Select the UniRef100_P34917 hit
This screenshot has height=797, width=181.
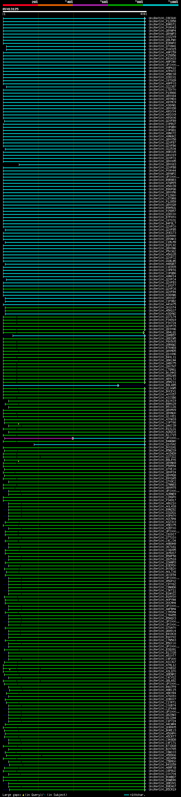(x=162, y=500)
